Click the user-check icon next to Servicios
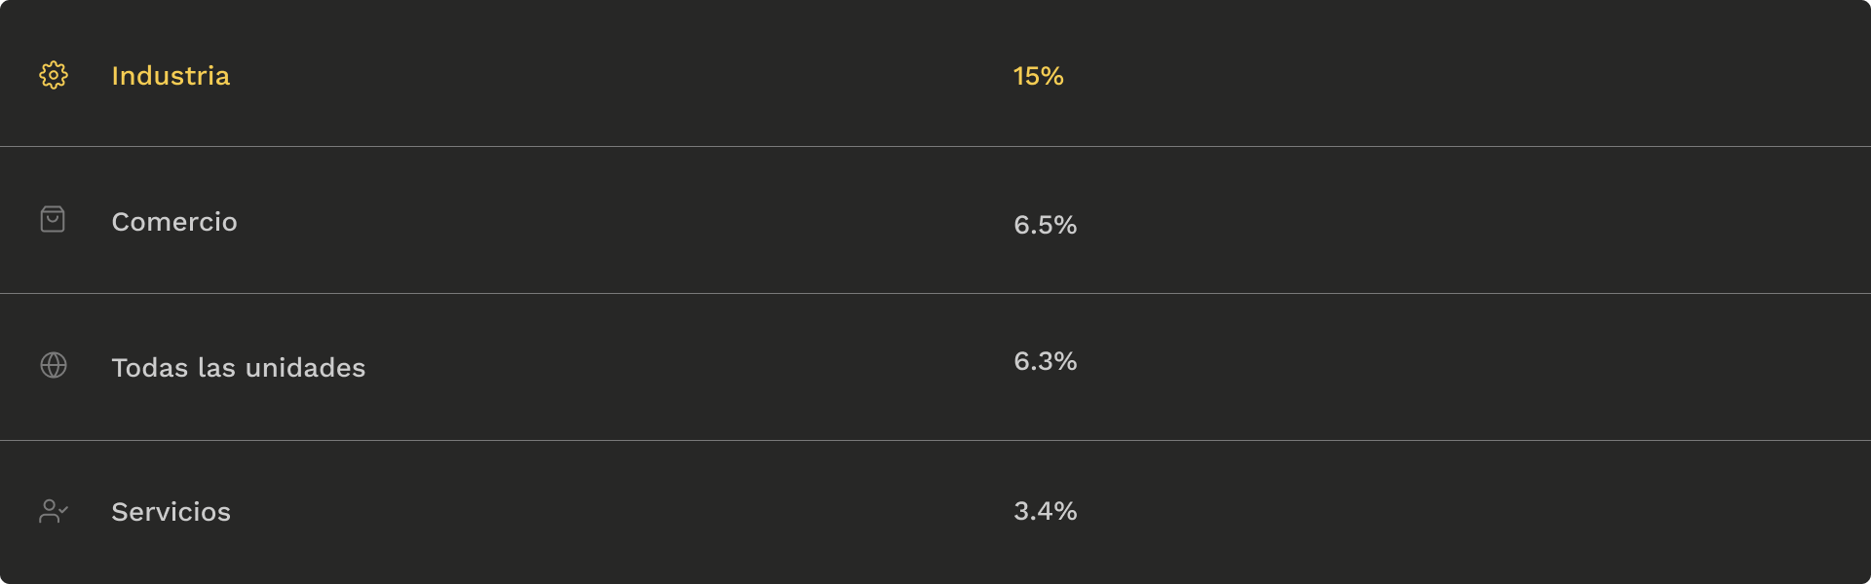This screenshot has width=1871, height=584. (54, 511)
